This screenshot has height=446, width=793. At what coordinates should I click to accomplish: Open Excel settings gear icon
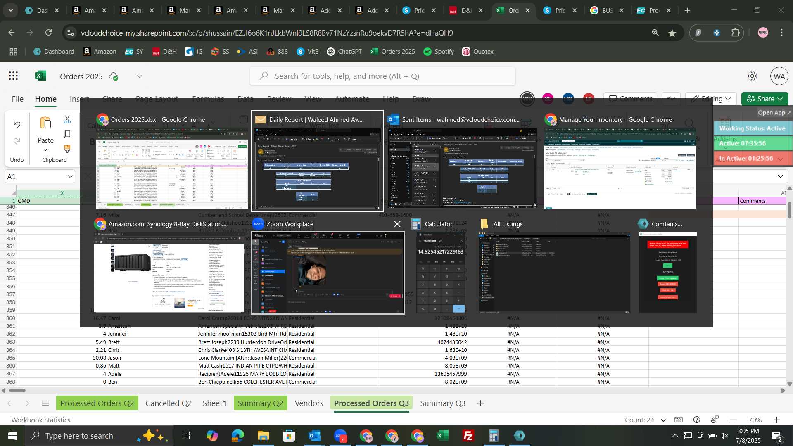point(752,76)
